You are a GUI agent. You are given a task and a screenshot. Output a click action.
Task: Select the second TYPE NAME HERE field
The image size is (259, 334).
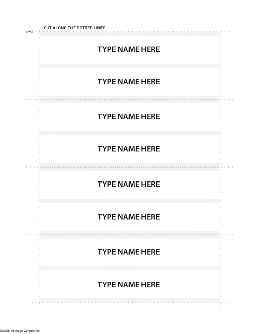pos(129,82)
